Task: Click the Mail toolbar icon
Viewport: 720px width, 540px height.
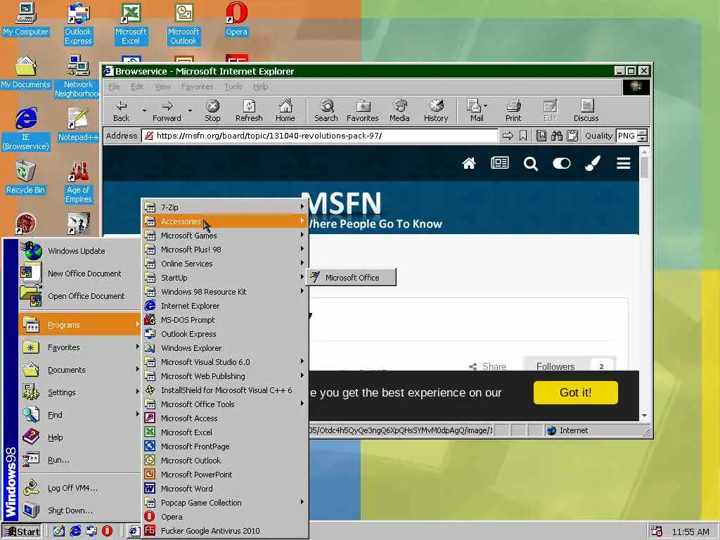Action: pyautogui.click(x=476, y=110)
